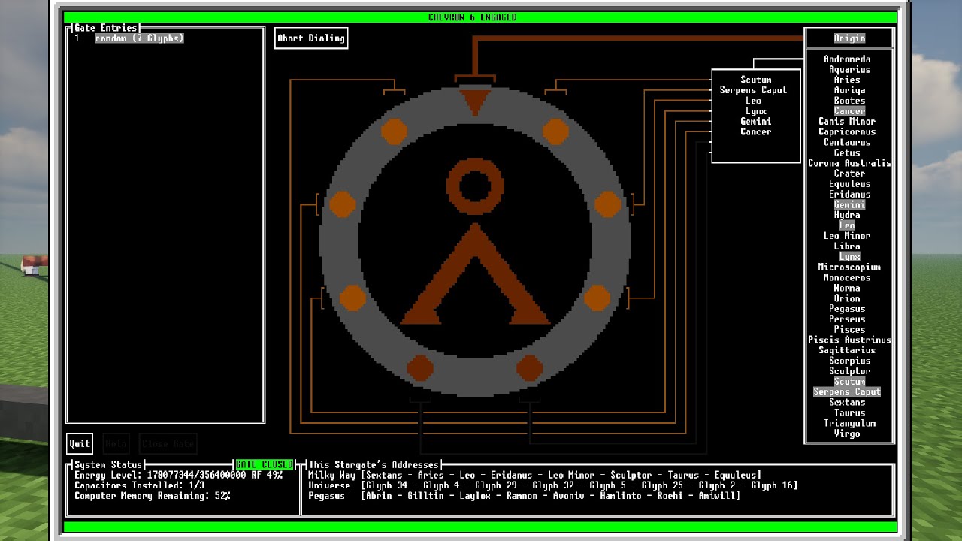Click Piscis Austrinus in the glyph list
The image size is (962, 541).
[849, 340]
